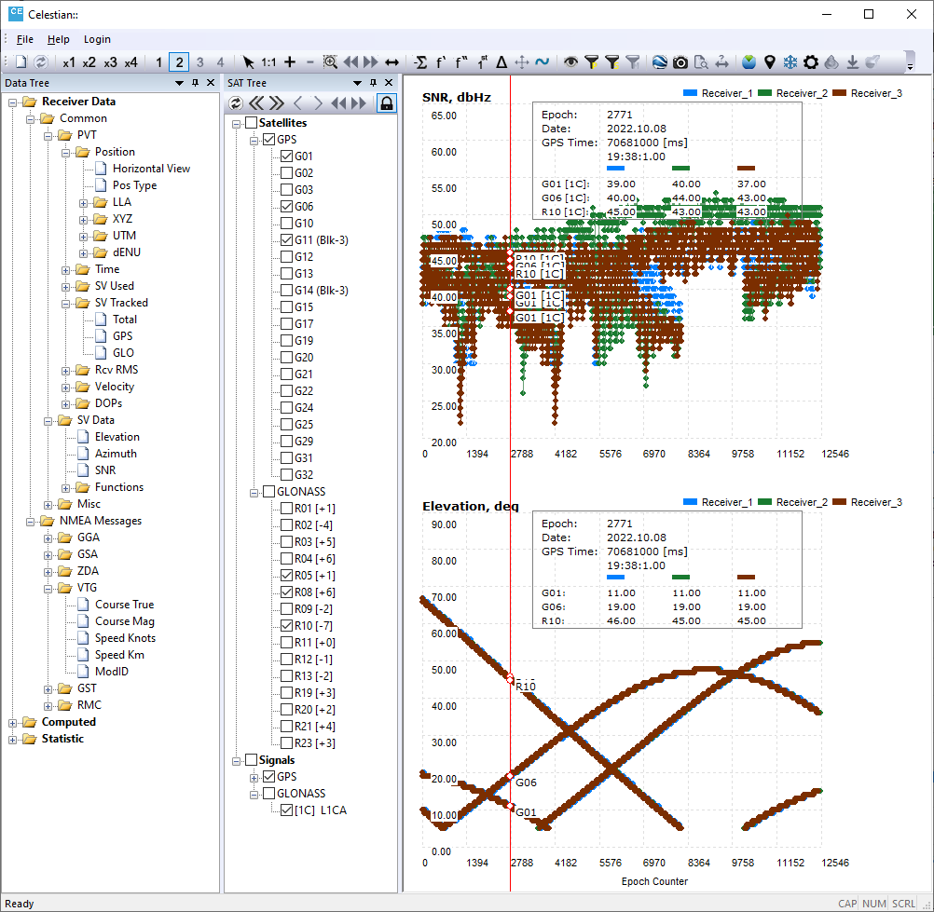Image resolution: width=934 pixels, height=912 pixels.
Task: Click the magnifier zoom-to-region icon
Action: tap(330, 62)
